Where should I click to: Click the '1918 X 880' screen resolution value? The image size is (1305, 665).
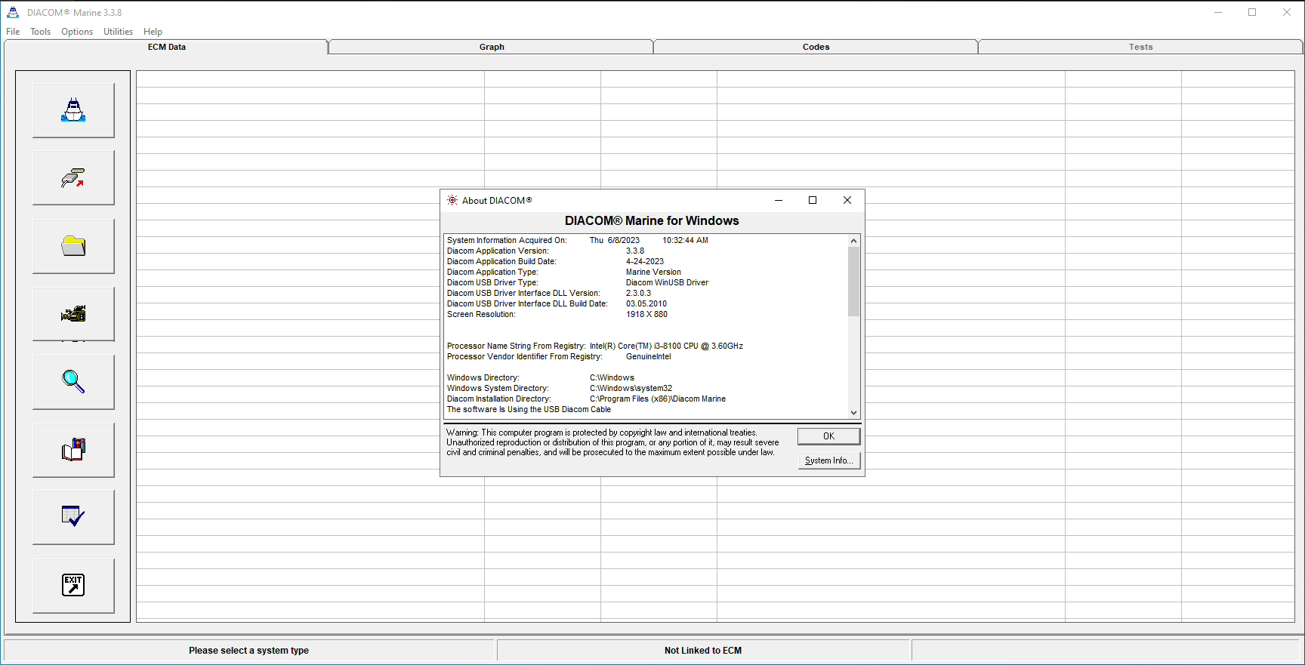point(646,315)
